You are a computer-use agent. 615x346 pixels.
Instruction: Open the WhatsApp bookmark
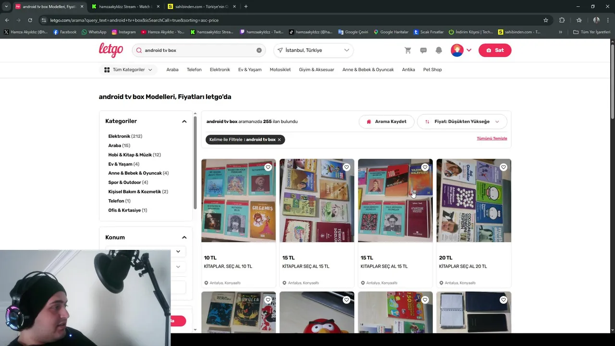click(94, 32)
